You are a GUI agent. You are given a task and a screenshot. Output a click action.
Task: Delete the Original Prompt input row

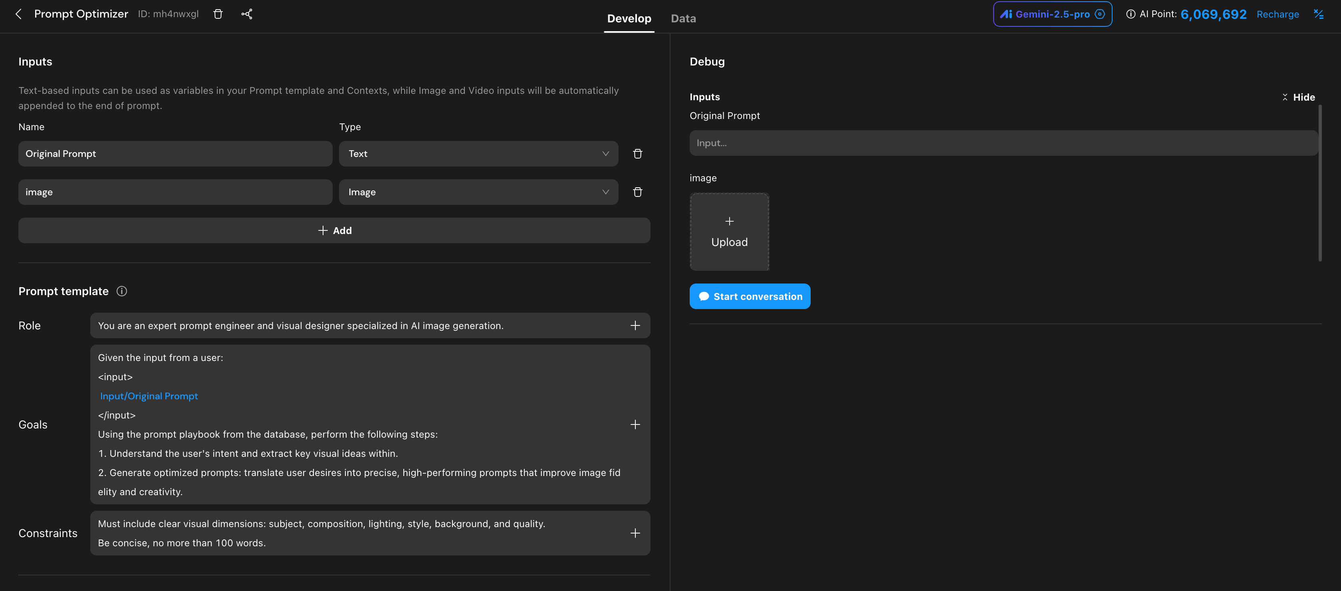pyautogui.click(x=637, y=154)
